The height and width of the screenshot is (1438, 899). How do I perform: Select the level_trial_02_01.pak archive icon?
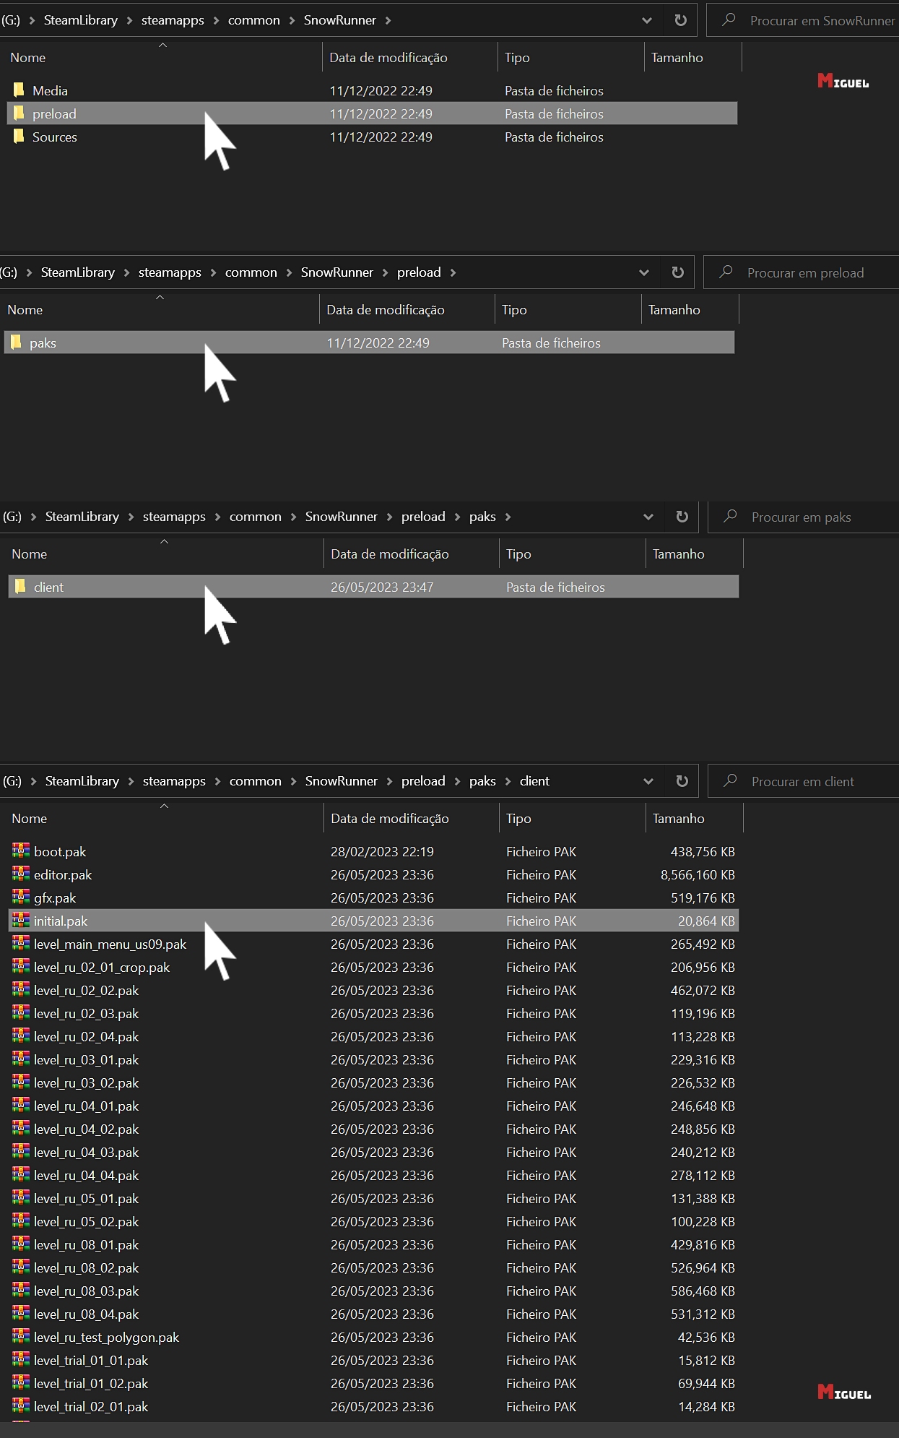click(x=21, y=1405)
